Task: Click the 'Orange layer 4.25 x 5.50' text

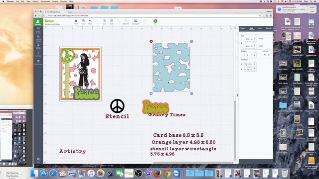Action: tap(184, 142)
